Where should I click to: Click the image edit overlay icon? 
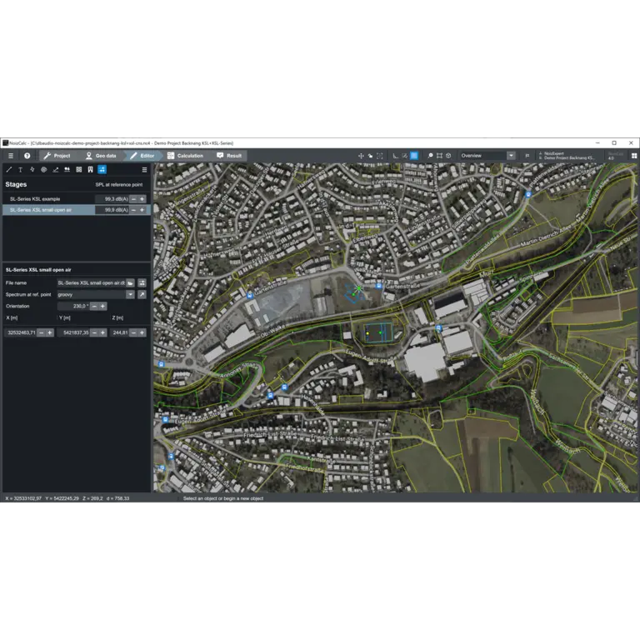pyautogui.click(x=404, y=156)
